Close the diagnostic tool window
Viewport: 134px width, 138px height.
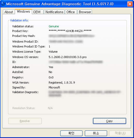pos(130,4)
